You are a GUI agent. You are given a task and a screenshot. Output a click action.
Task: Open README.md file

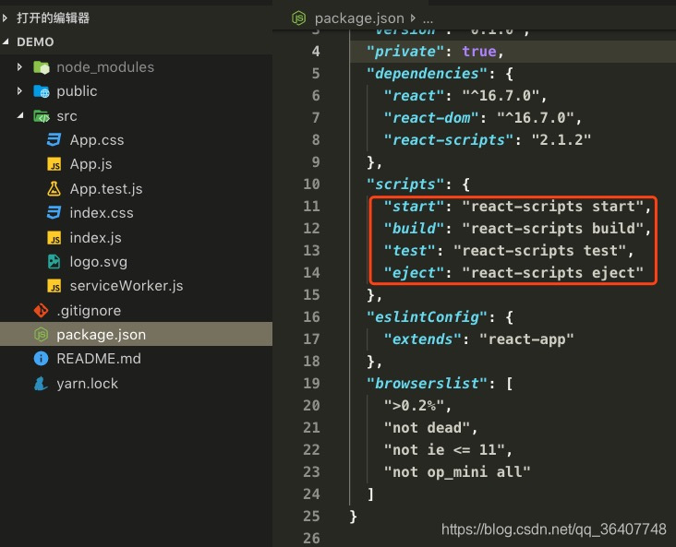98,358
